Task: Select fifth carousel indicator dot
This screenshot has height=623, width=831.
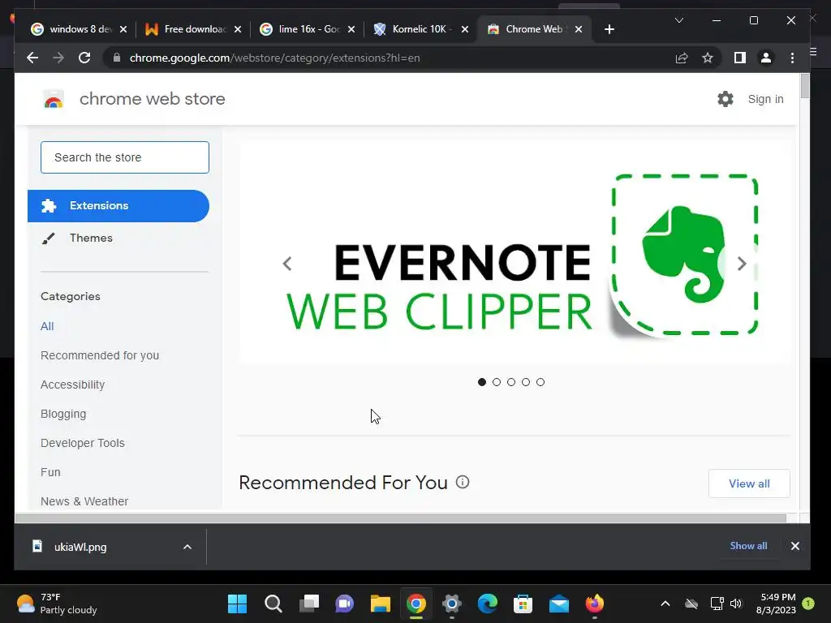Action: 540,382
